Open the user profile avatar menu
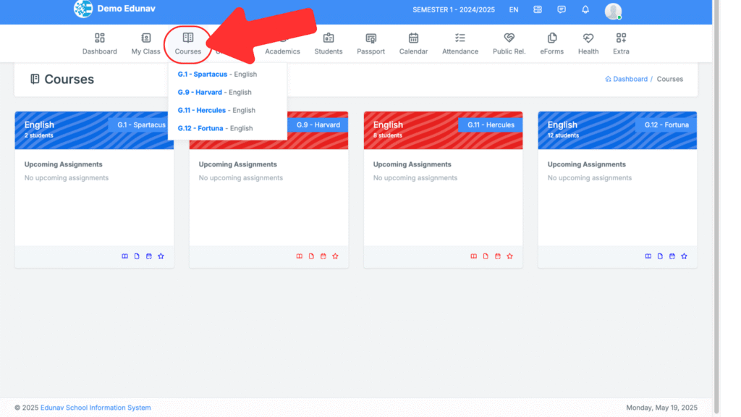The width and height of the screenshot is (741, 417). (x=613, y=10)
